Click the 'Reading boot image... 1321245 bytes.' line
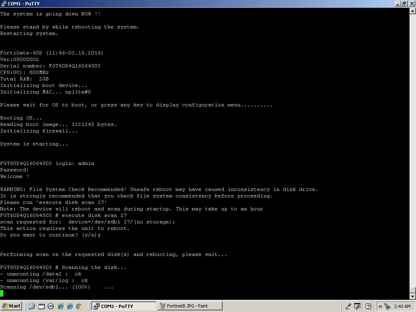416x312 pixels. (58, 124)
